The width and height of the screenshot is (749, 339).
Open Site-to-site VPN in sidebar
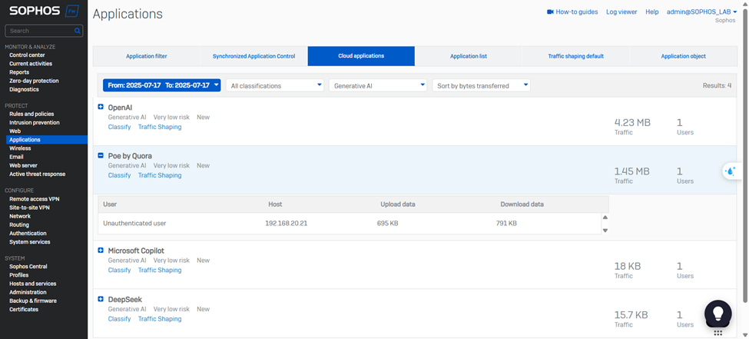tap(29, 208)
